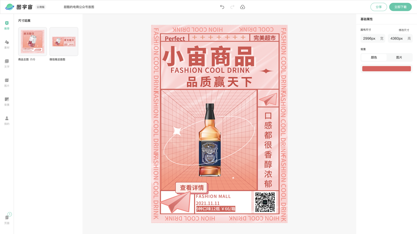The image size is (417, 234).
Task: Open the 素材 materials sidebar panel
Action: pos(7,44)
